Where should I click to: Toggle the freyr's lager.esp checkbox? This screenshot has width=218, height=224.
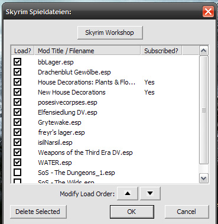tap(17, 132)
